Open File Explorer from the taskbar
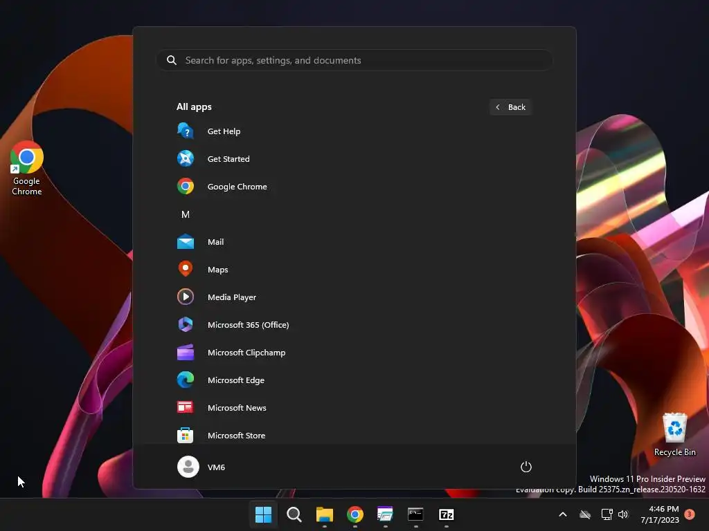The height and width of the screenshot is (531, 709). [324, 514]
